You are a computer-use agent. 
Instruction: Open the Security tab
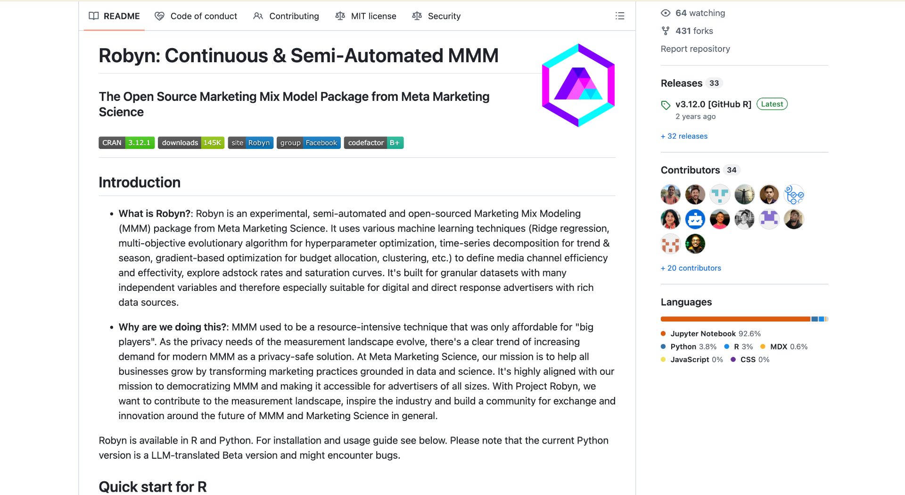click(436, 16)
